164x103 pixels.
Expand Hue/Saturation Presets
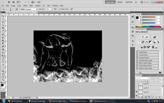point(137,60)
